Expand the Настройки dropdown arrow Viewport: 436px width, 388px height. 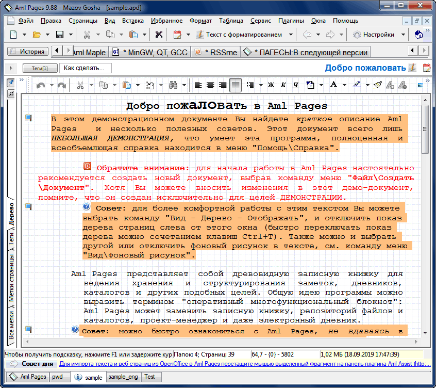[403, 35]
